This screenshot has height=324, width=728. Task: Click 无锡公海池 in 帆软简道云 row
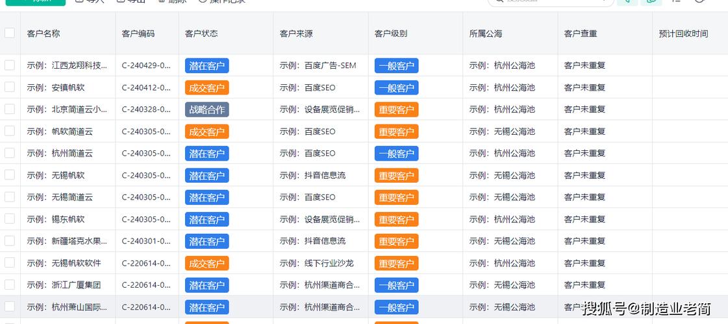pos(502,132)
